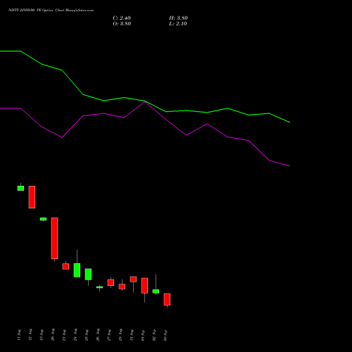This screenshot has height=352, width=352.
Task: Click the first green candle on the chart
Action: 20,188
